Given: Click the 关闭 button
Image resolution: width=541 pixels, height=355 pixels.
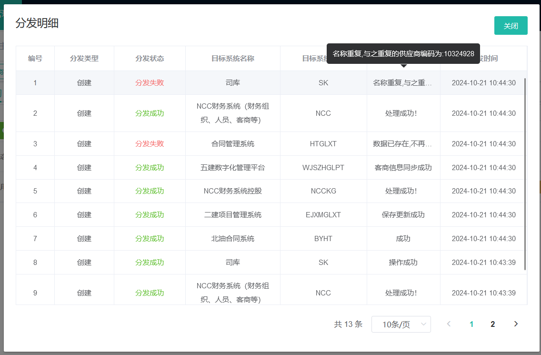Looking at the screenshot, I should click(x=511, y=26).
